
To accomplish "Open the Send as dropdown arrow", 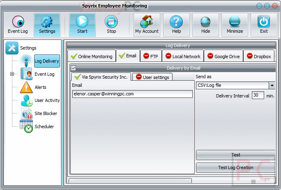I will point(272,85).
